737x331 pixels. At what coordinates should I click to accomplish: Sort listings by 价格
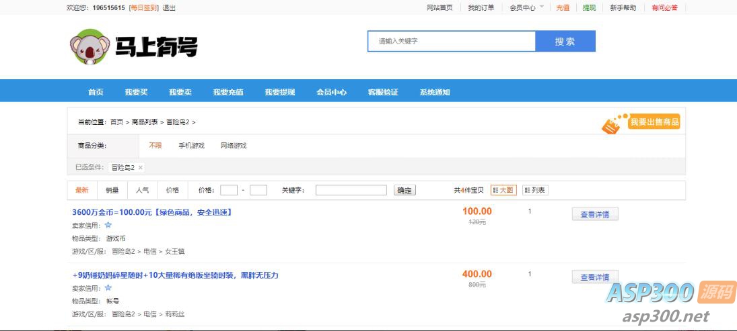[172, 190]
